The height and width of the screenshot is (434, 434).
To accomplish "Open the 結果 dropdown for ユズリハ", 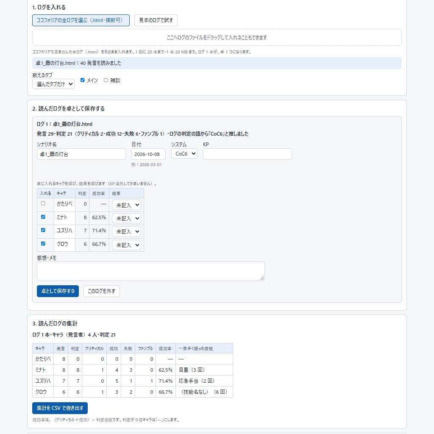I will coord(126,231).
